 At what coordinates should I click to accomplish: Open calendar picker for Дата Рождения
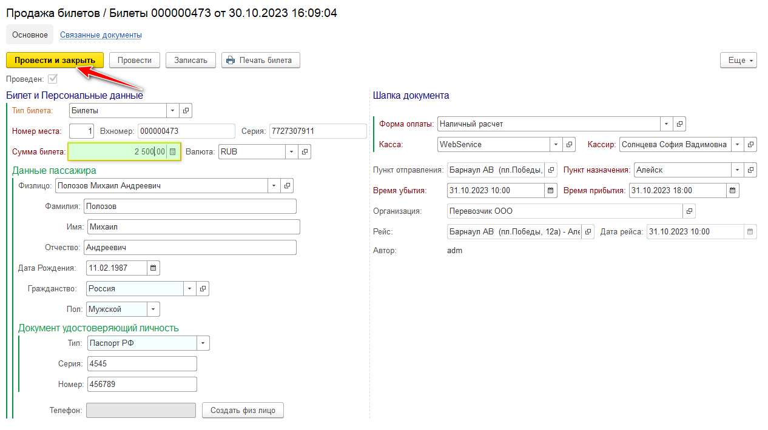tap(153, 268)
